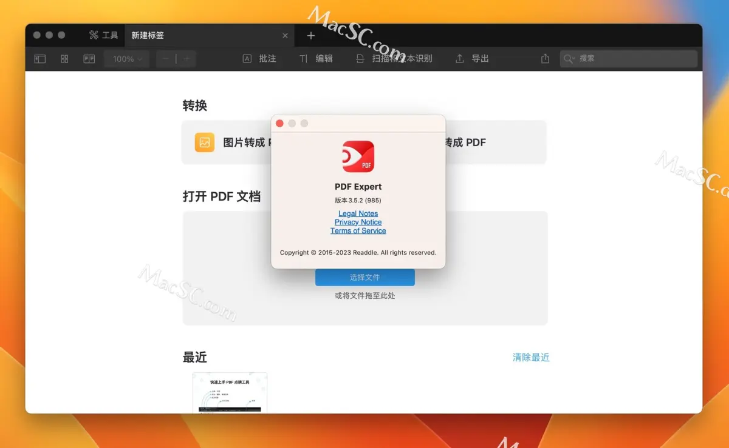Open the 编辑 edit tool
Screen dimensions: 729x448
click(316, 59)
